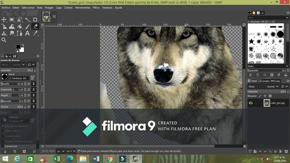The height and width of the screenshot is (163, 290).
Task: Select the Clone stamp tool
Action: pos(4,33)
